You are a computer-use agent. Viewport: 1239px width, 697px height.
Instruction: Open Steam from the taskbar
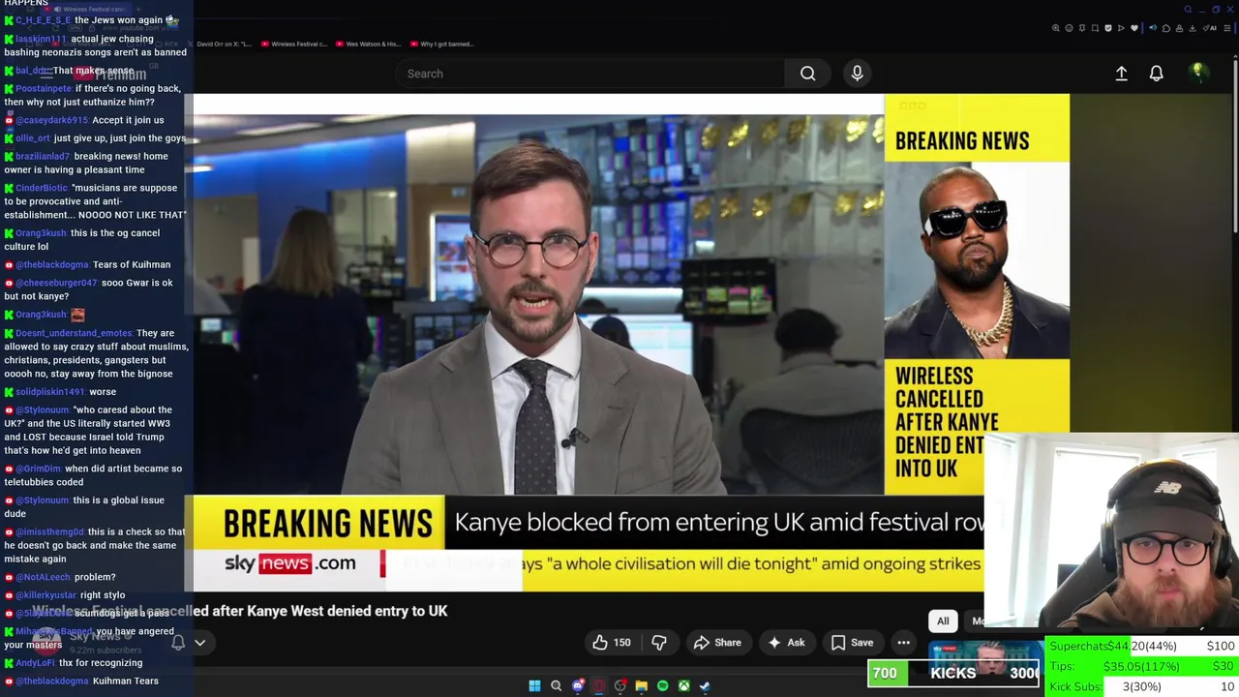coord(705,686)
